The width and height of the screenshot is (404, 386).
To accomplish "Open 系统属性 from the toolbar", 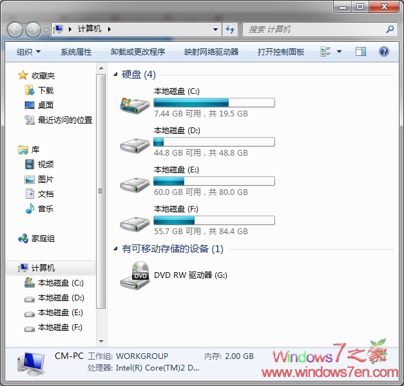I will tap(76, 51).
